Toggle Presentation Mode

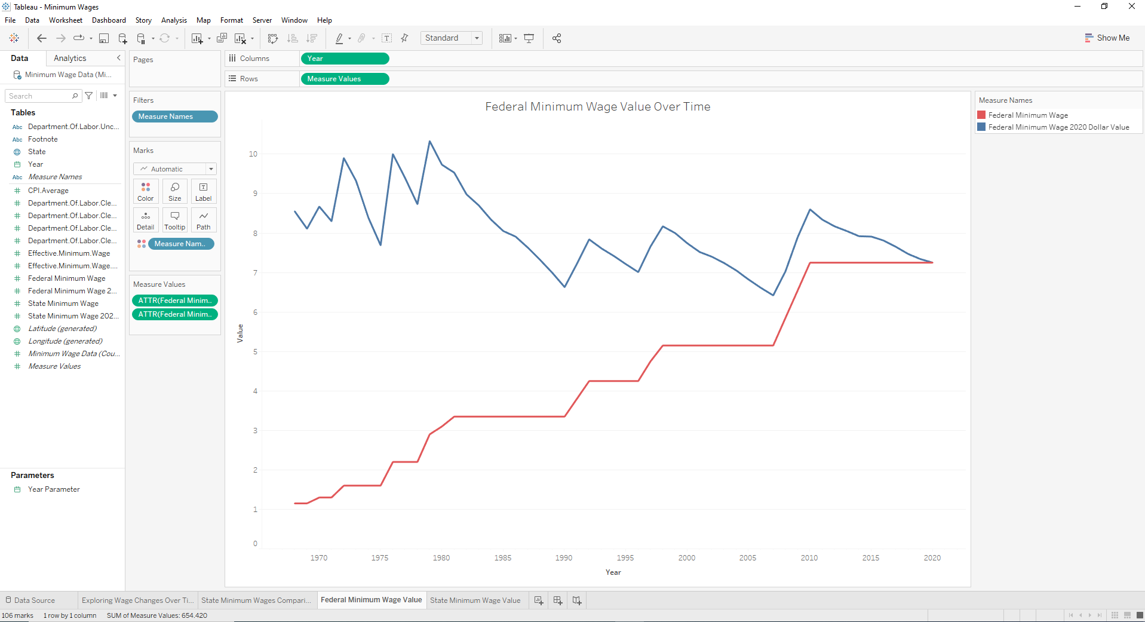coord(529,38)
